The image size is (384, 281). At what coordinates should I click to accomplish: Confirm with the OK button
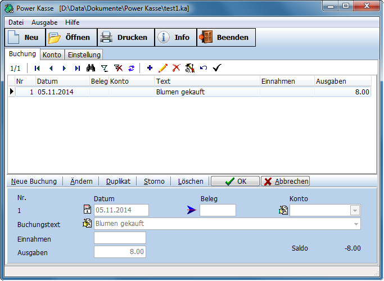pyautogui.click(x=235, y=181)
